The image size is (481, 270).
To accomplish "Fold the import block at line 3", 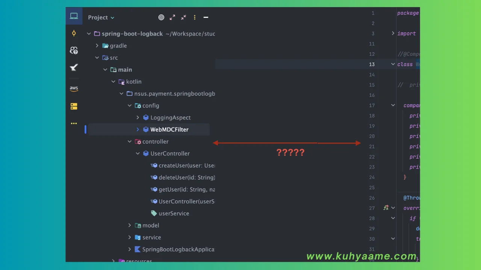I will click(x=393, y=33).
